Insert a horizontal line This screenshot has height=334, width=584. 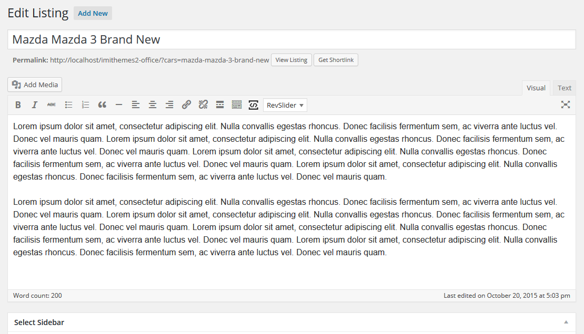pyautogui.click(x=119, y=105)
